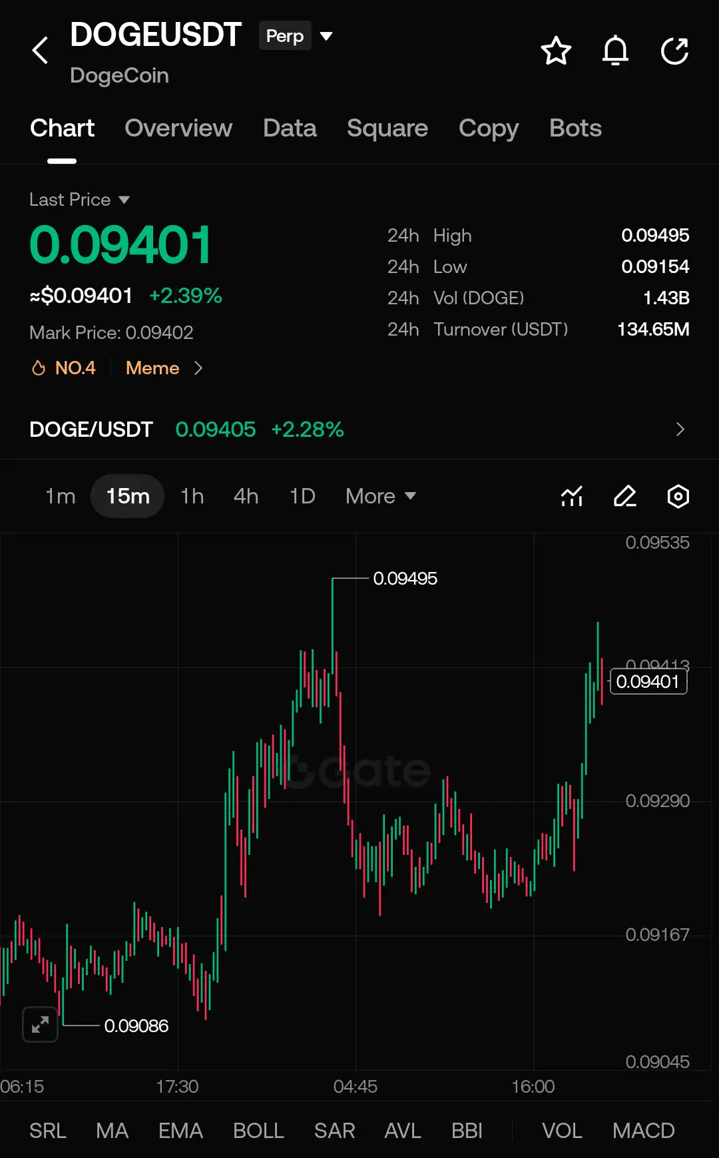719x1158 pixels.
Task: Open the Meme category link
Action: point(152,368)
